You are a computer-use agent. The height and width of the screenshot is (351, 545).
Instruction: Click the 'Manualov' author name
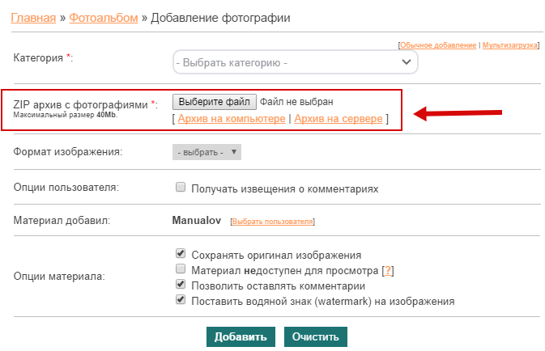tap(196, 220)
